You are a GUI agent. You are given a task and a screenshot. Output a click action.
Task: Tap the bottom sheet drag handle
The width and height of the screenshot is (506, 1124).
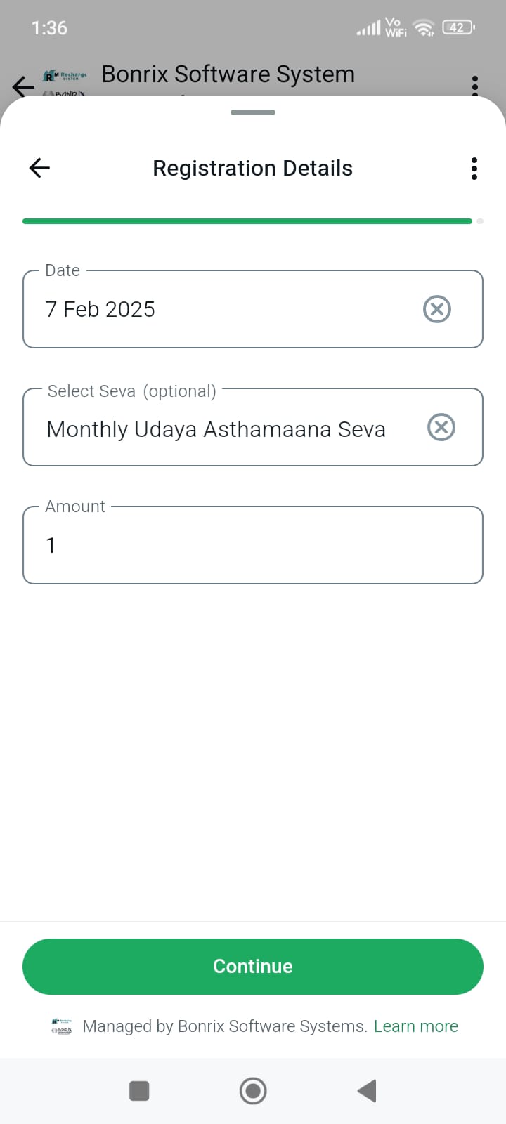pos(253,112)
